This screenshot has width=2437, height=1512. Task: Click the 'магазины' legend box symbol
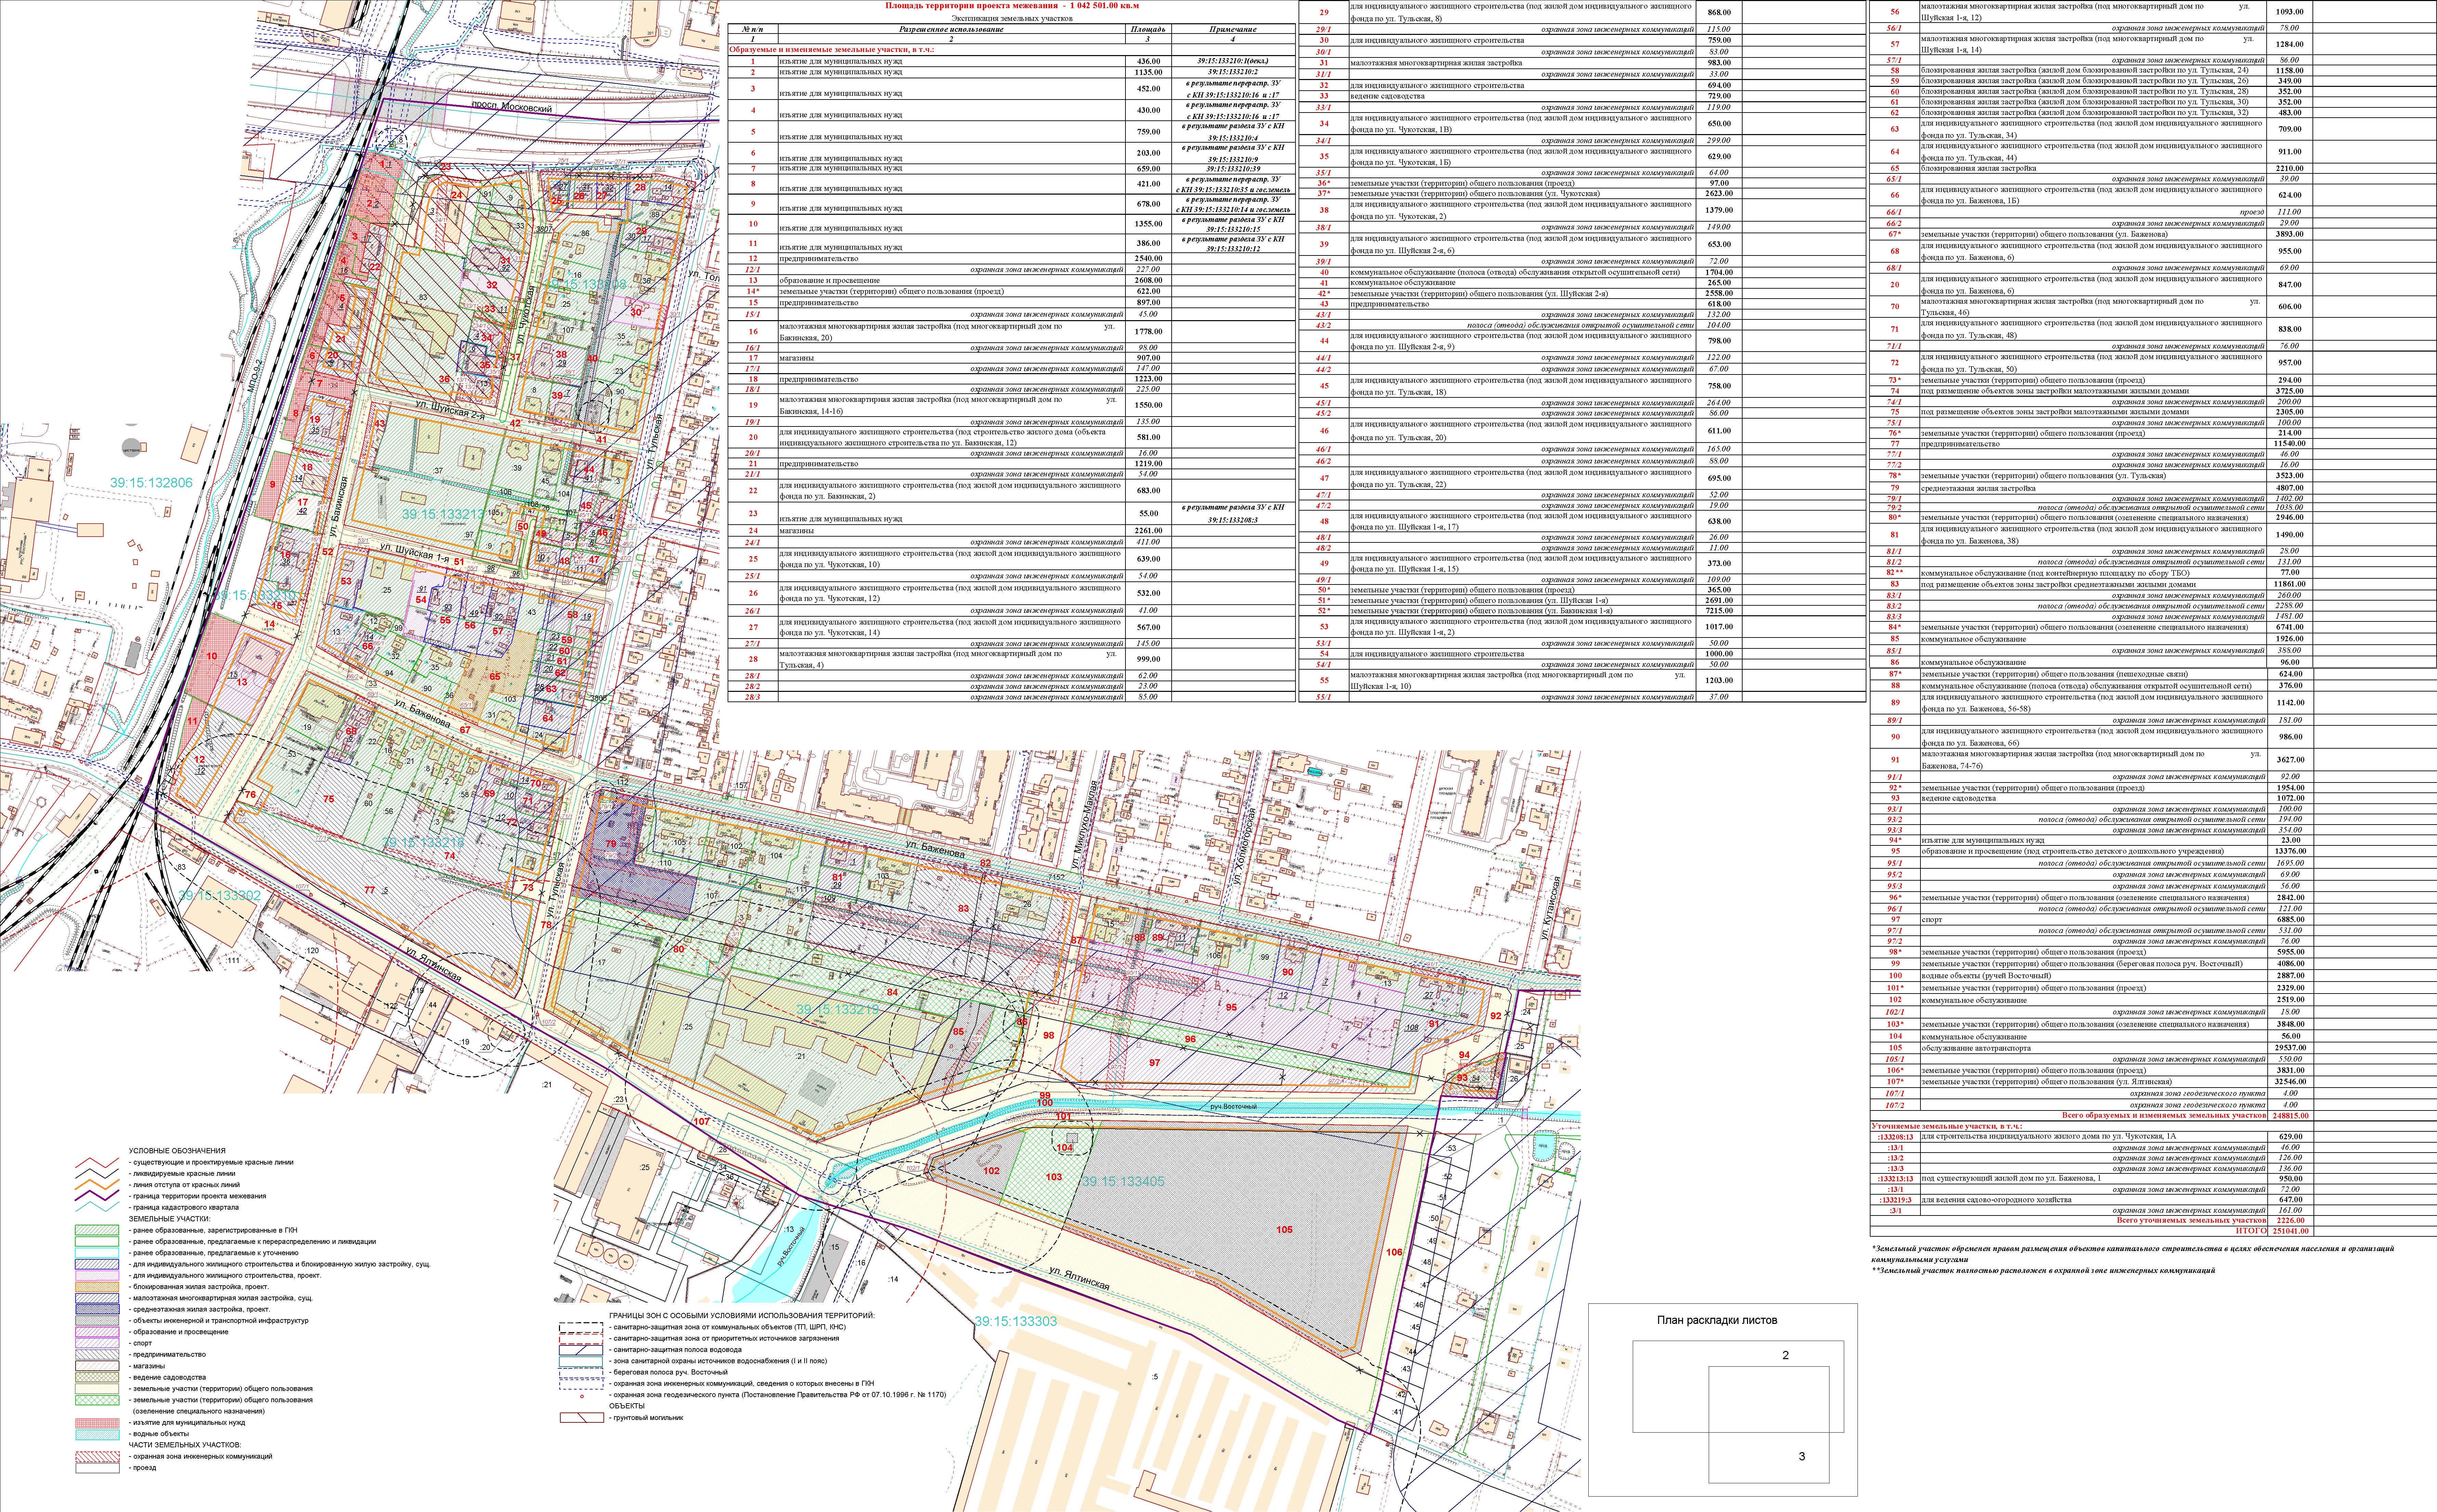click(x=97, y=1366)
